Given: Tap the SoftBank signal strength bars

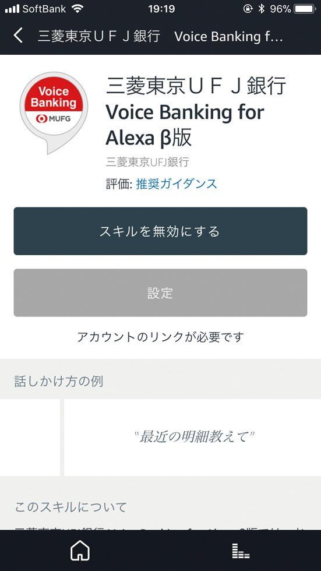Looking at the screenshot, I should pyautogui.click(x=12, y=9).
